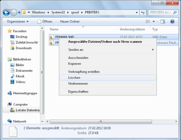The image size is (181, 140).
Task: Click the Favoriten star icon
Action: tap(10, 31)
